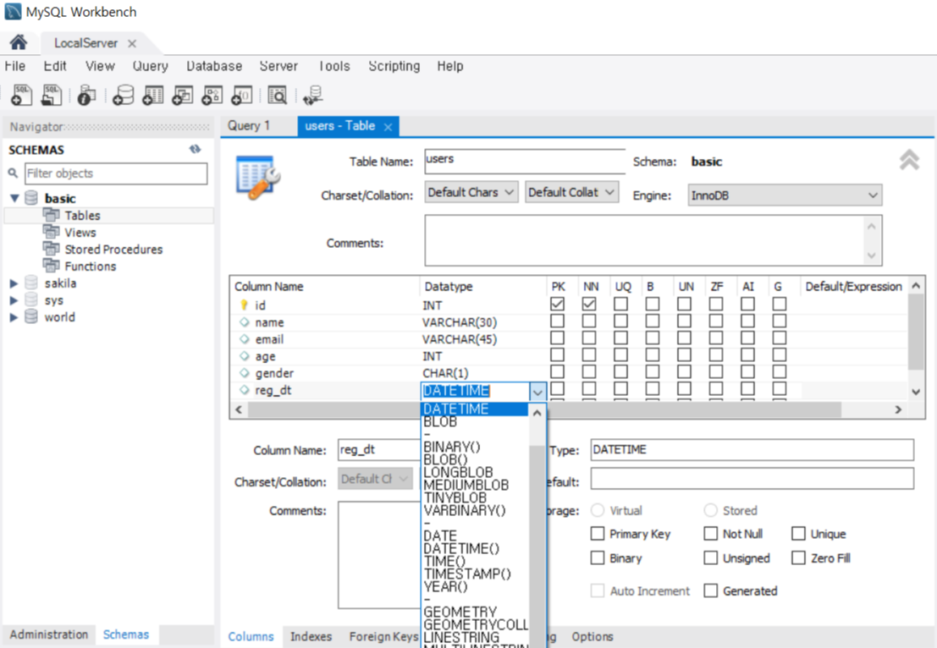This screenshot has height=648, width=937.
Task: Click the datatype list scrollbar thumb
Action: coord(537,546)
